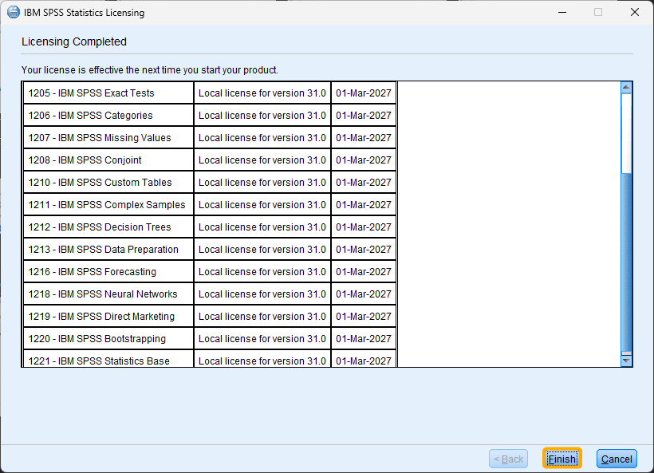
Task: Select the '1221 - IBM SPSS Statistics Base' cell
Action: (x=108, y=359)
